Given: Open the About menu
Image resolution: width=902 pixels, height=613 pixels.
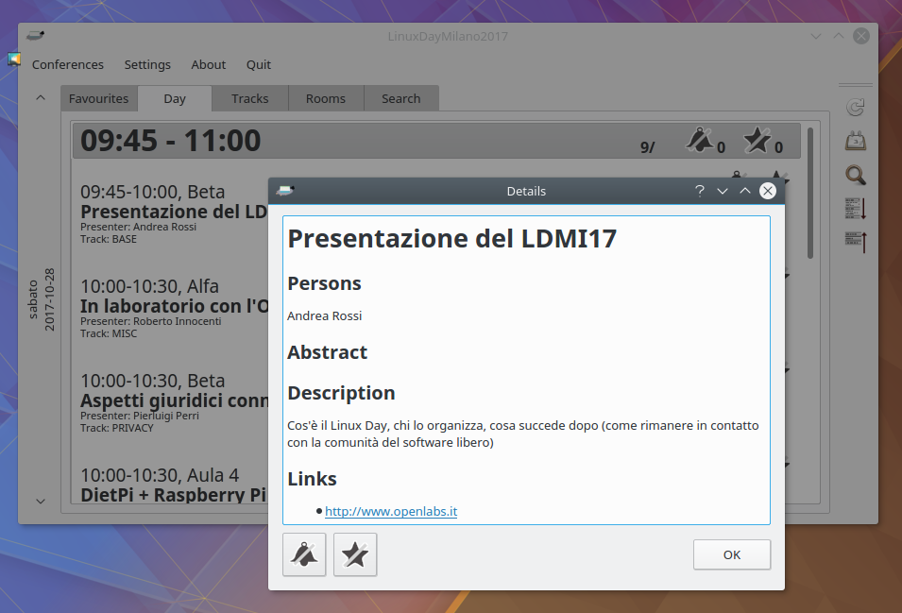Looking at the screenshot, I should (208, 64).
